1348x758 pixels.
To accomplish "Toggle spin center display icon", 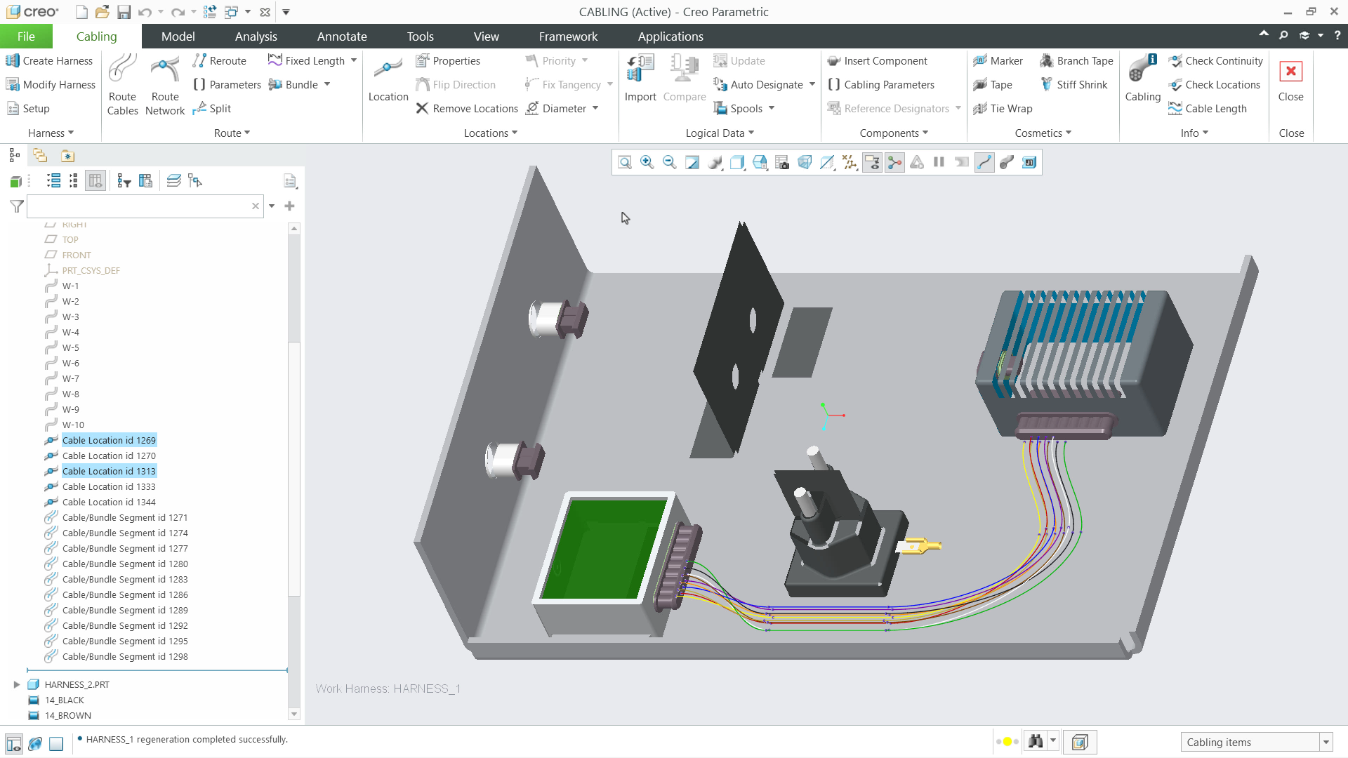I will [894, 163].
